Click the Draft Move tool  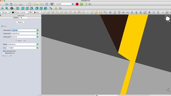pyautogui.click(x=110, y=13)
